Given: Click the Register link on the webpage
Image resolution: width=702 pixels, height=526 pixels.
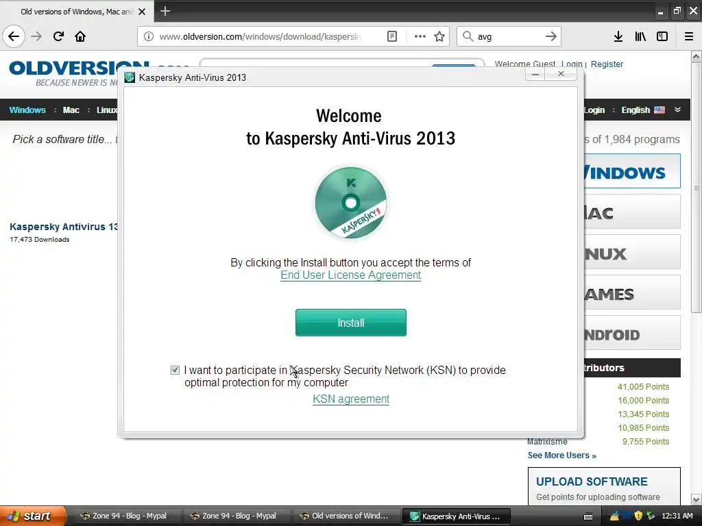Looking at the screenshot, I should click(x=607, y=64).
